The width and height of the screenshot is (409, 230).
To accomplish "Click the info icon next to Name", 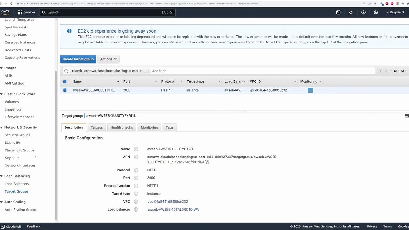I will pos(136,149).
